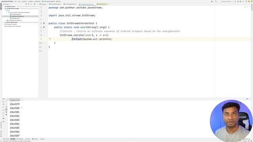This screenshot has height=142, width=253.
Task: Click wrench icon in Run panel
Action: tap(4, 104)
